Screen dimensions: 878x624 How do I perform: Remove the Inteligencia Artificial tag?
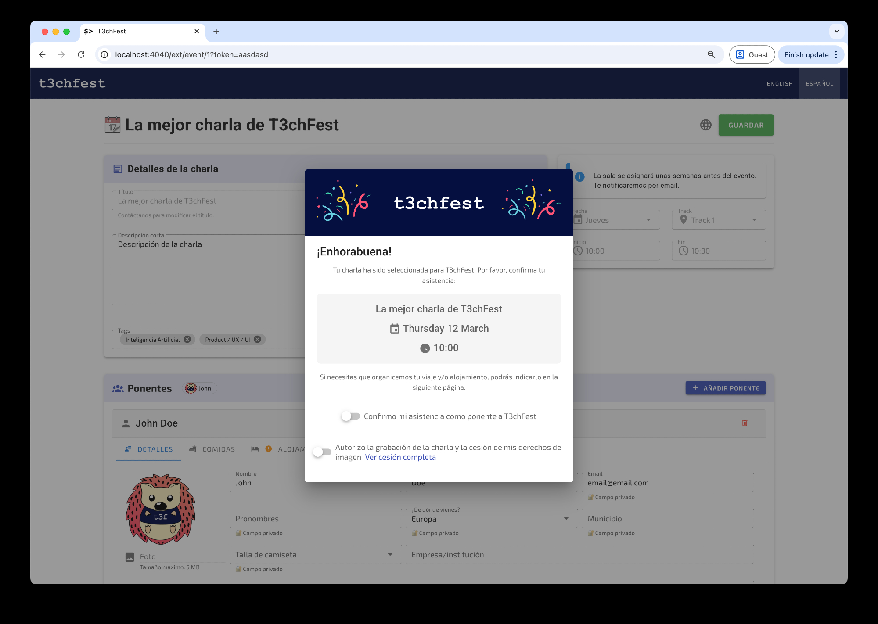coord(187,339)
